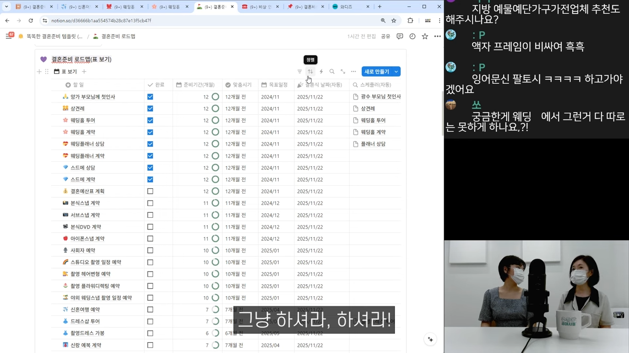Open automations with the lightning bolt icon
The width and height of the screenshot is (629, 353).
321,72
